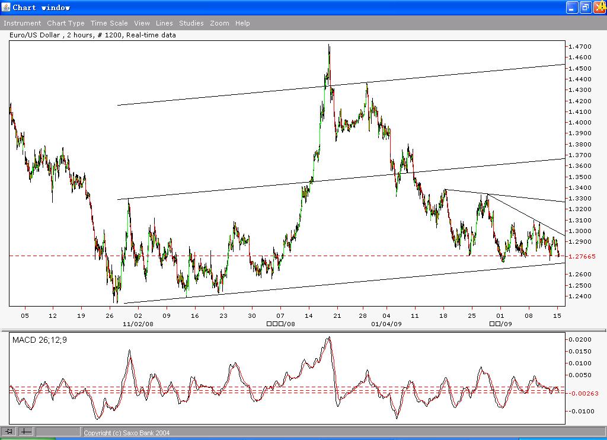Click the splitter between price chart and MACD
This screenshot has height=440, width=607.
coord(303,330)
